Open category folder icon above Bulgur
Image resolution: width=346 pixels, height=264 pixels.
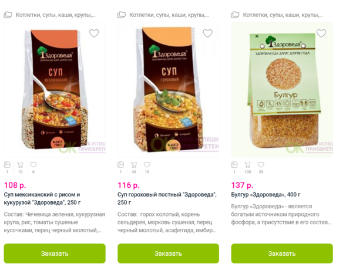point(235,15)
